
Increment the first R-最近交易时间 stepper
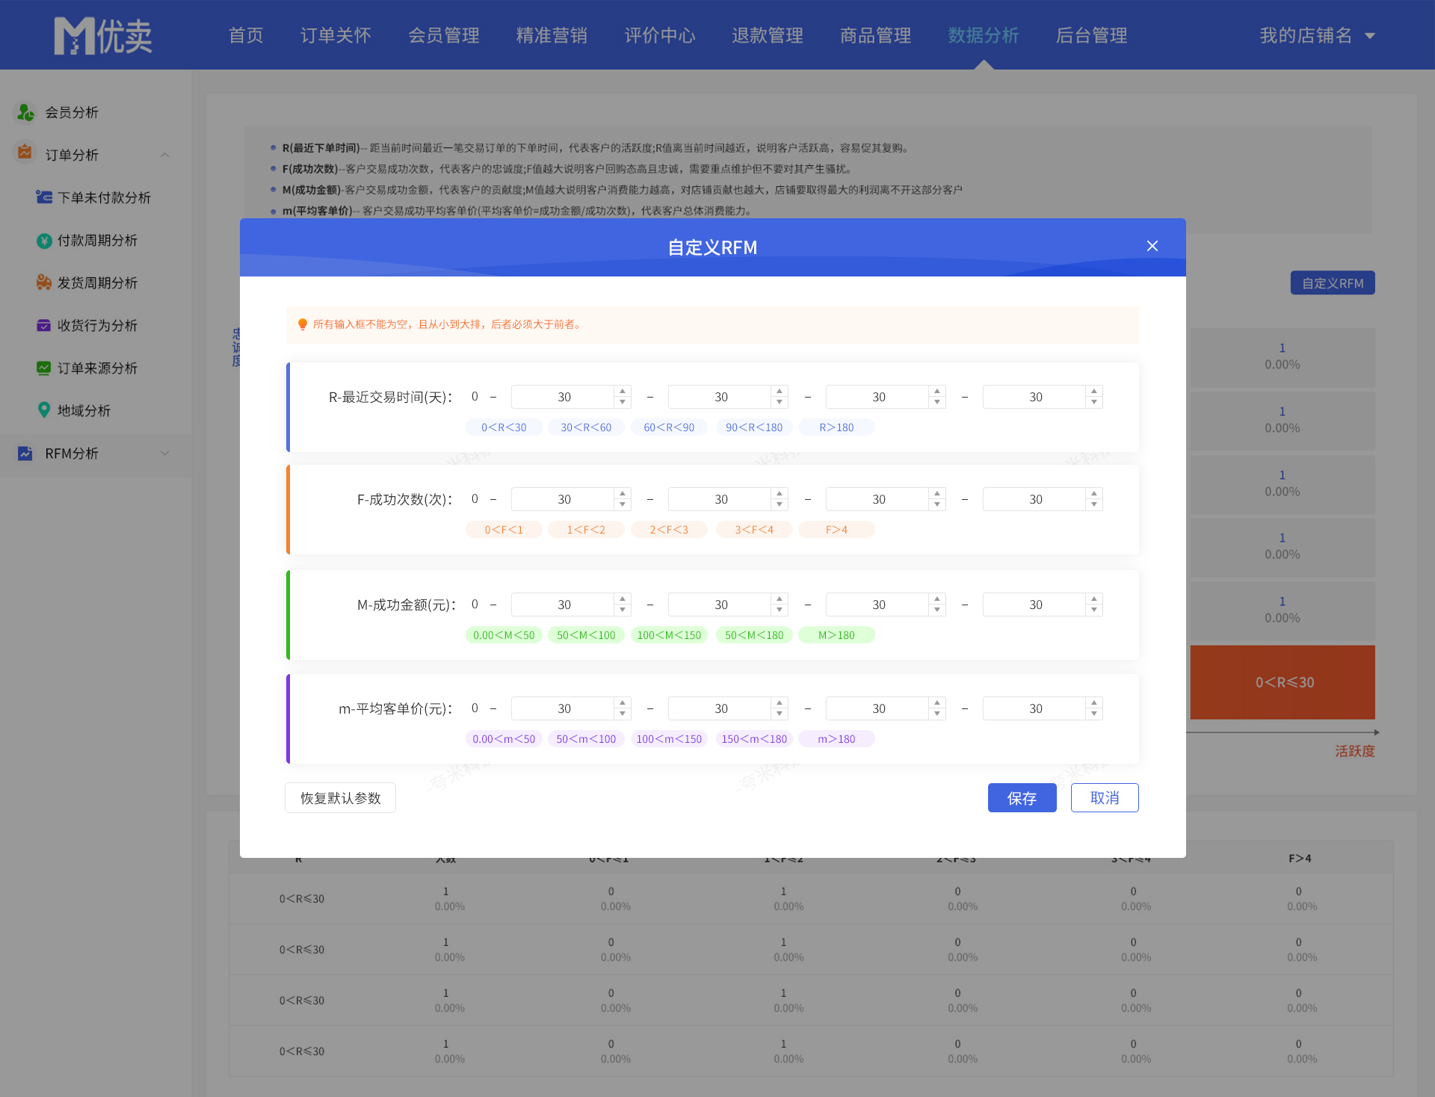(x=623, y=391)
